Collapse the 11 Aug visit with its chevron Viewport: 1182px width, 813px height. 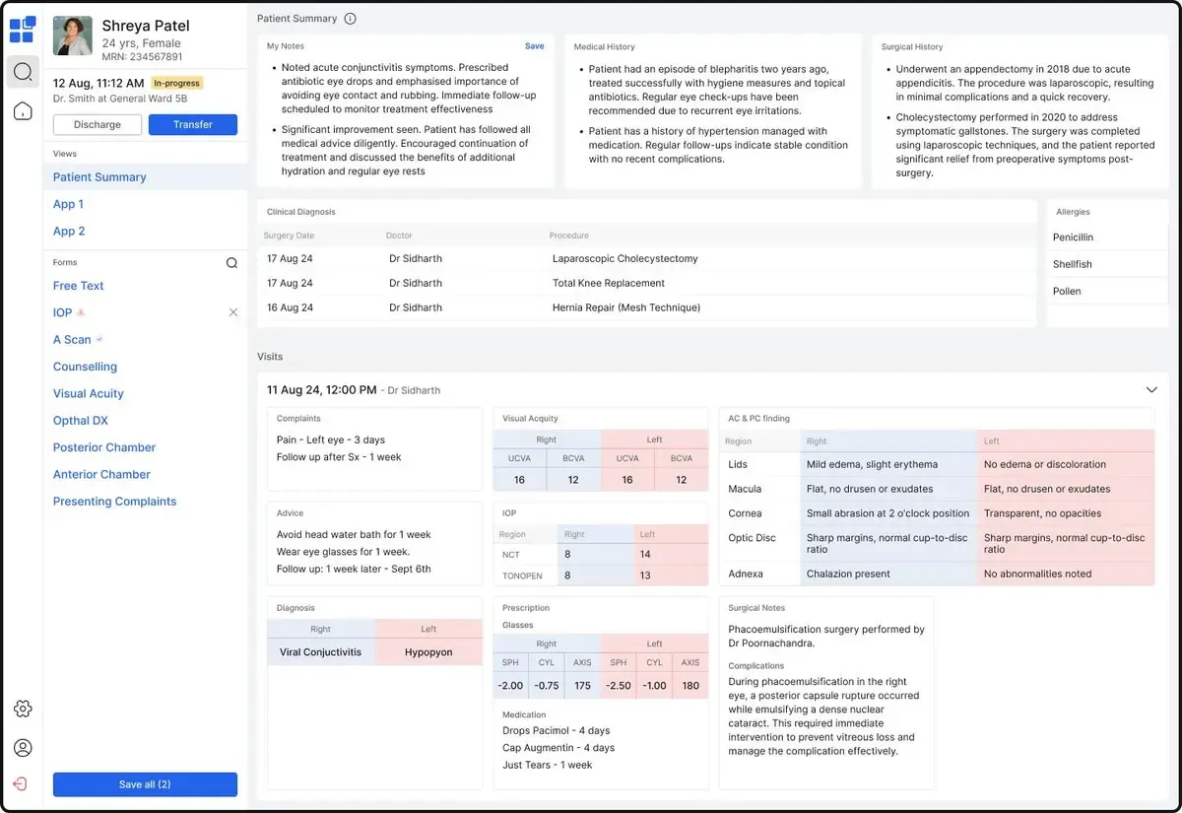(x=1151, y=389)
